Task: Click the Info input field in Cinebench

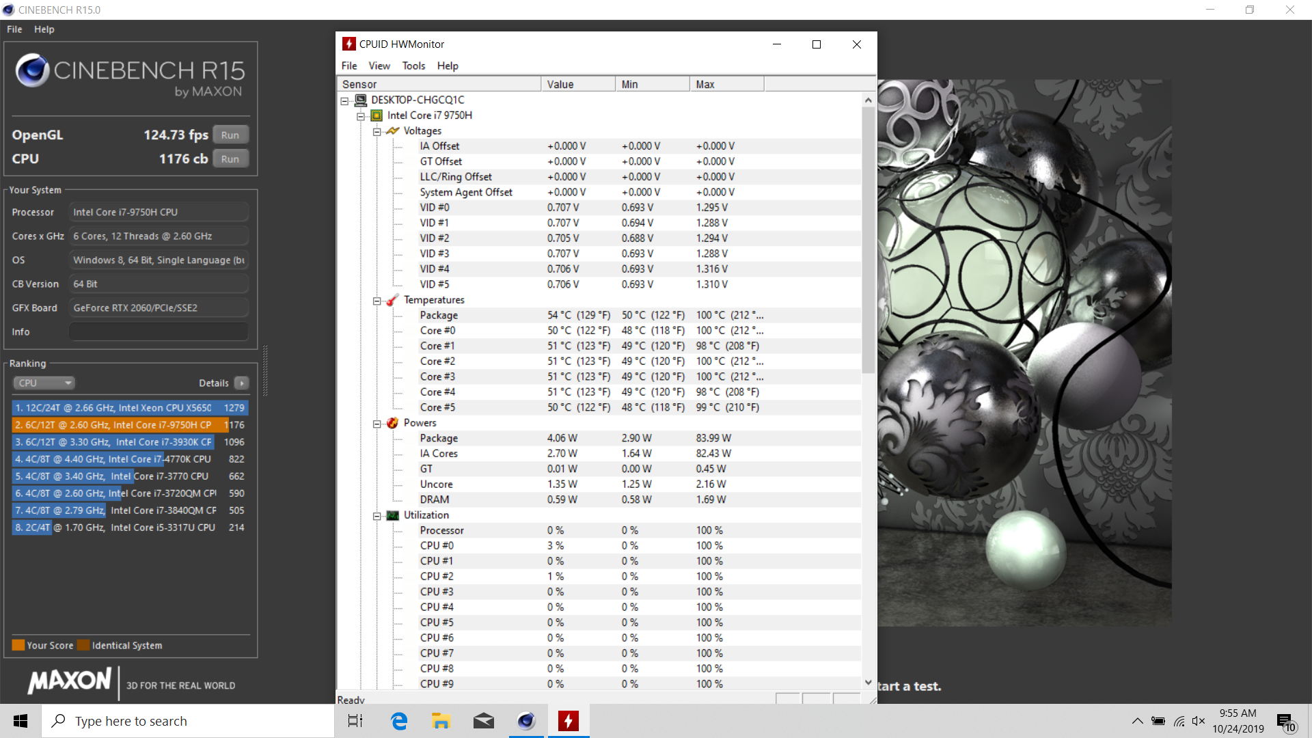Action: (x=159, y=332)
